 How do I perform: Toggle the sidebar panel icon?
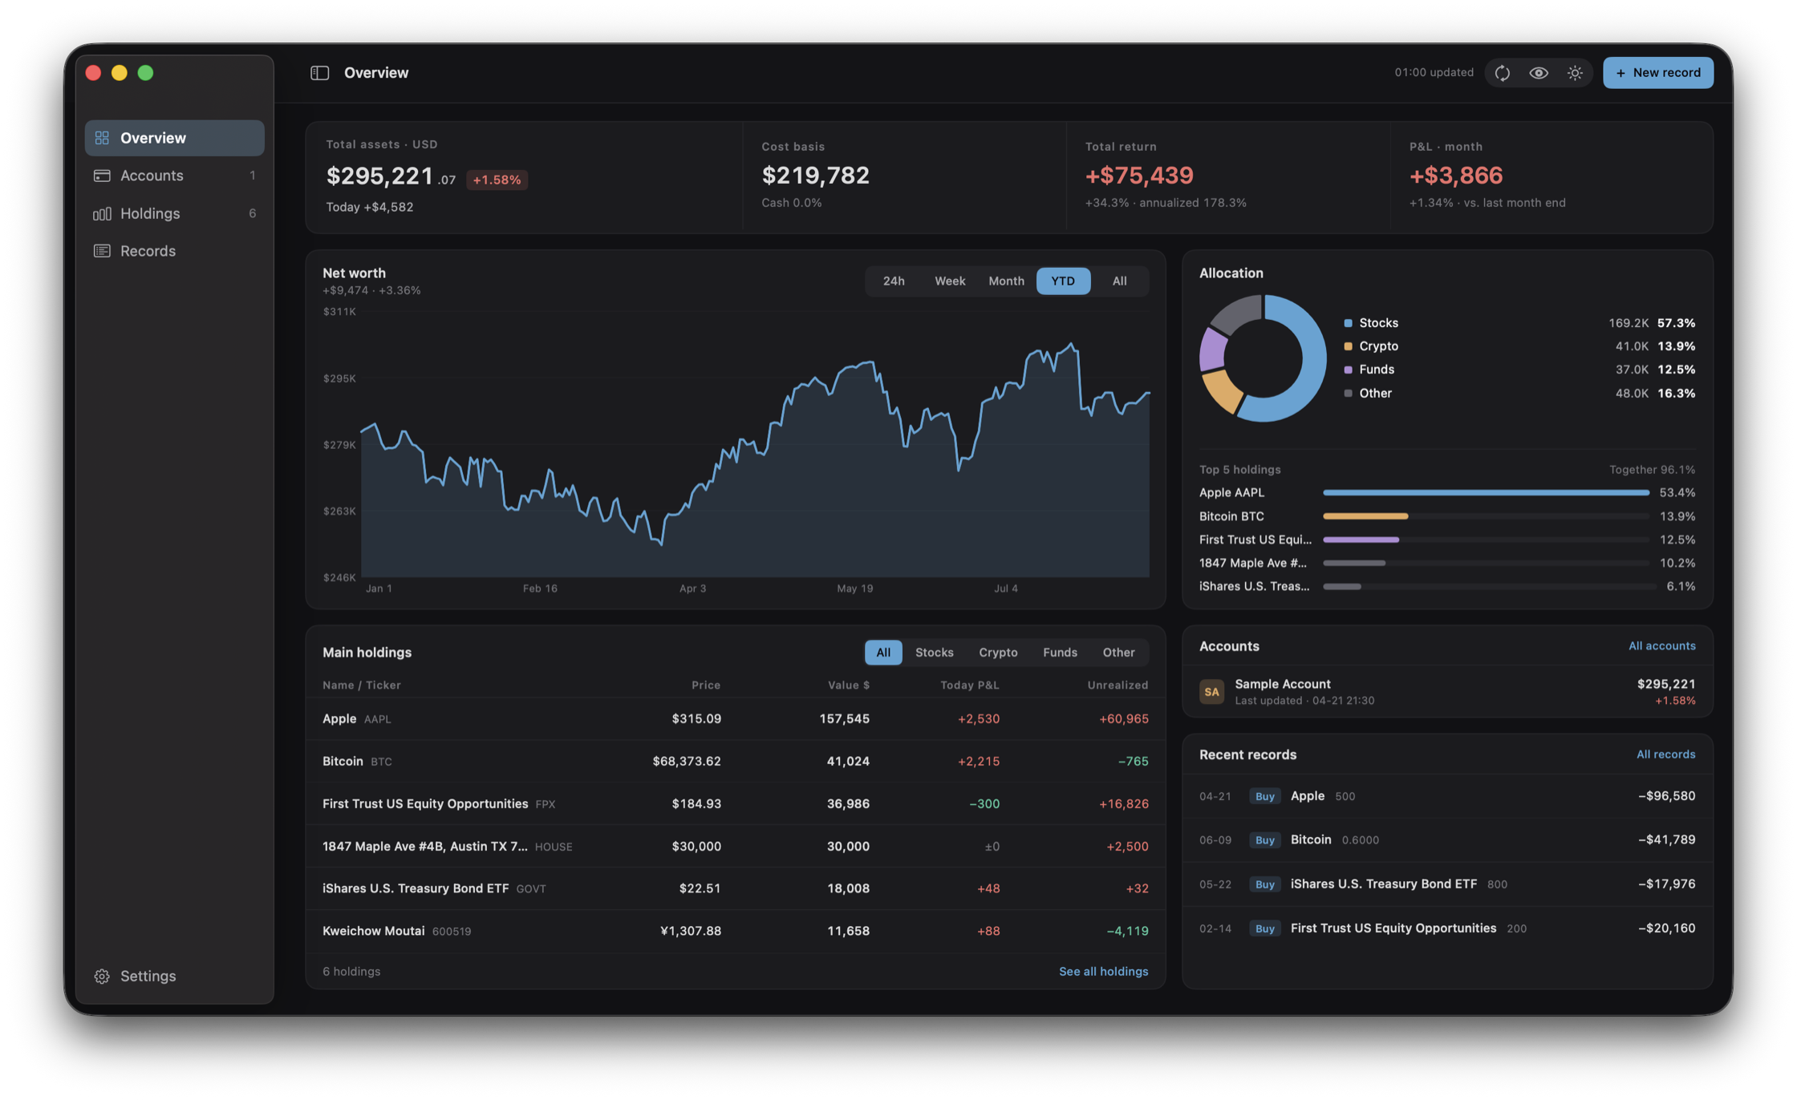(319, 73)
